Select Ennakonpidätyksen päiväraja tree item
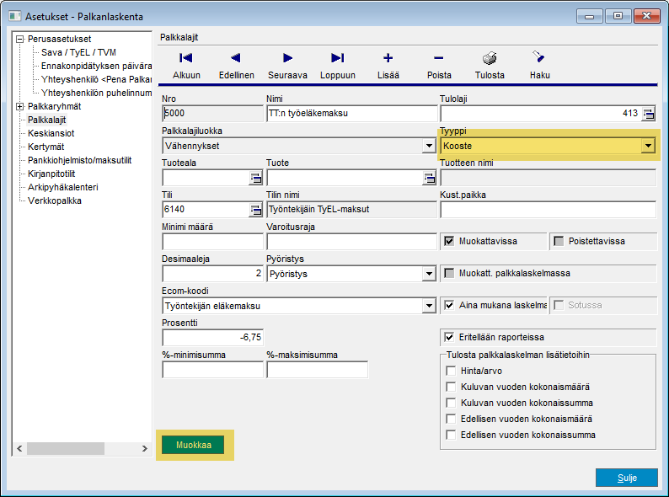 point(96,66)
